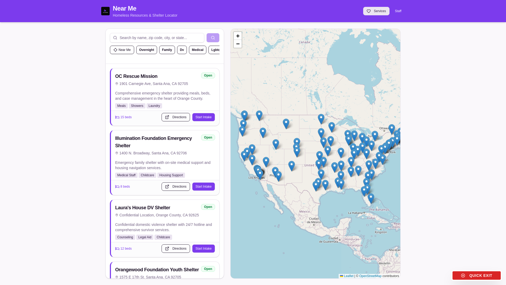The image size is (506, 285).
Task: Click the heart icon in Services button
Action: click(x=369, y=11)
